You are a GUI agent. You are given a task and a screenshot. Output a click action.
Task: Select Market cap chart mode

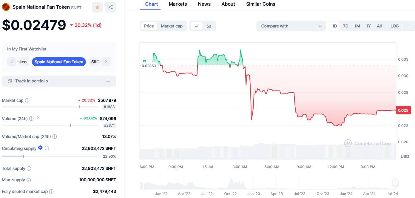click(x=172, y=26)
